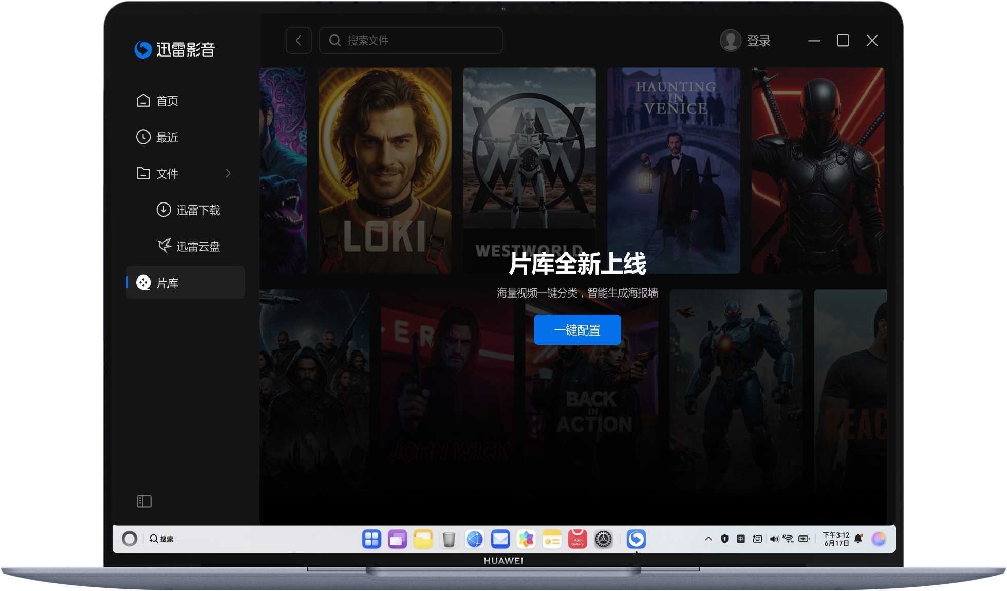Screen dimensions: 1007x591
Task: Open the system settings gear icon
Action: click(x=603, y=540)
